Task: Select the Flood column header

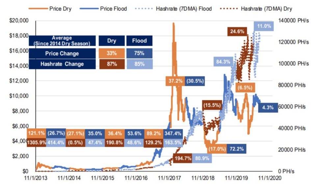Action: click(x=139, y=41)
